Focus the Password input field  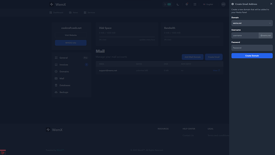[x=252, y=48]
